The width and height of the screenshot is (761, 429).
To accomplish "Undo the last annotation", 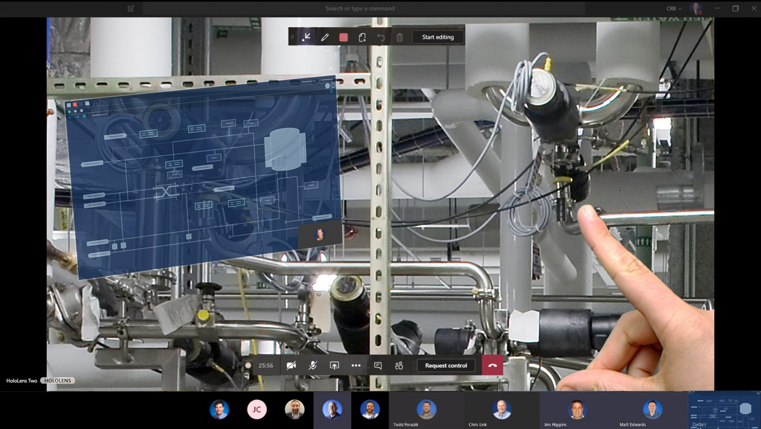I will [x=381, y=37].
